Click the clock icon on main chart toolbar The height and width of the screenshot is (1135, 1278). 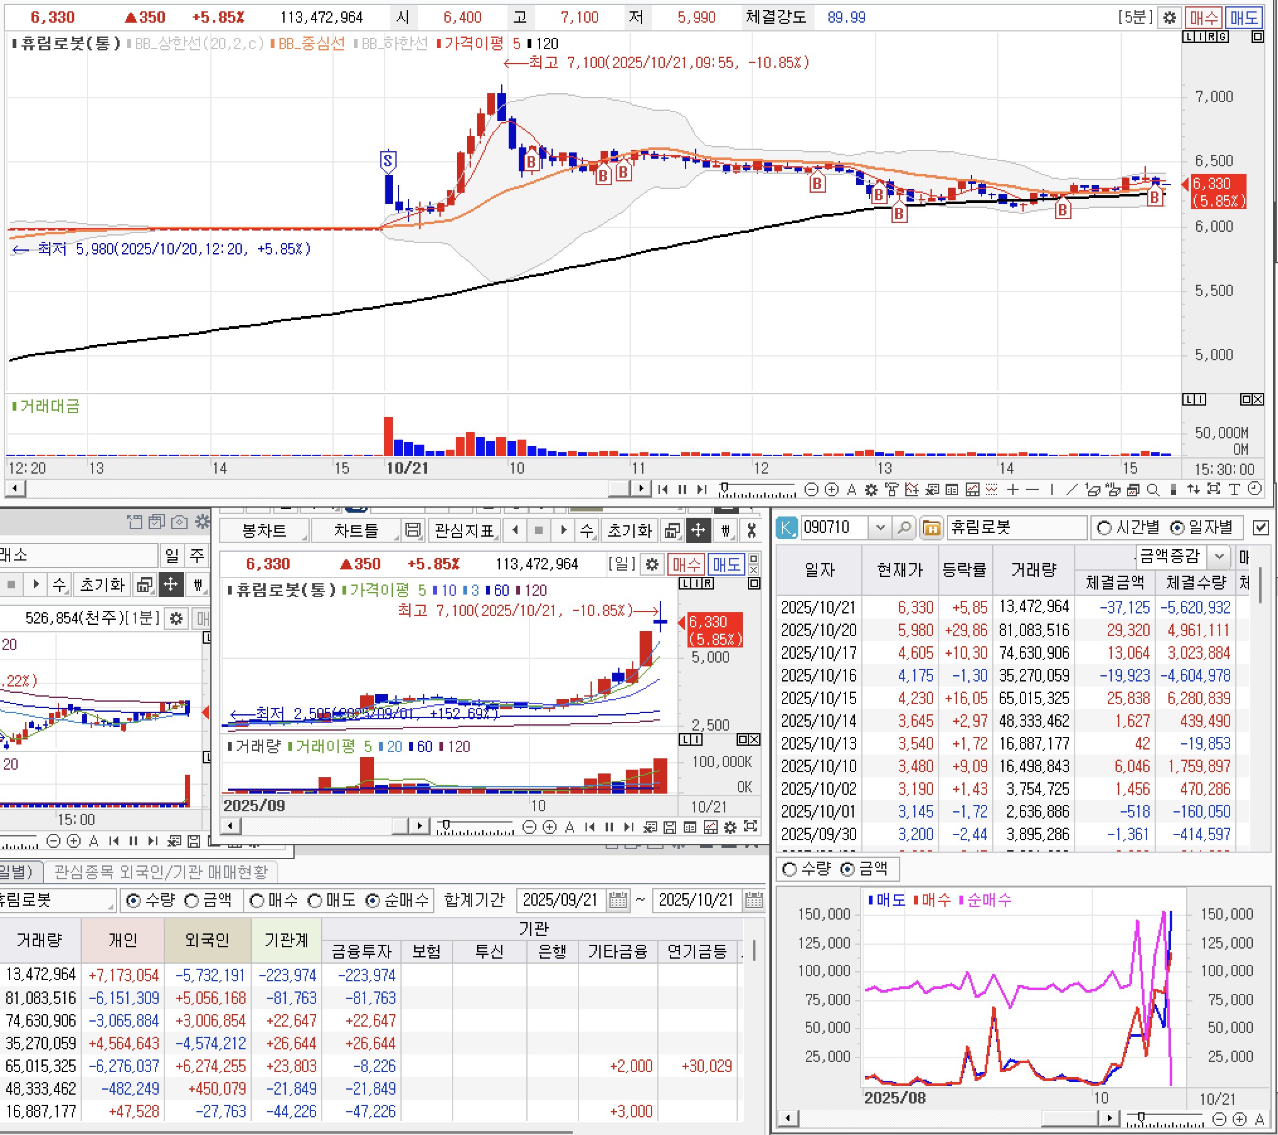(x=1255, y=489)
